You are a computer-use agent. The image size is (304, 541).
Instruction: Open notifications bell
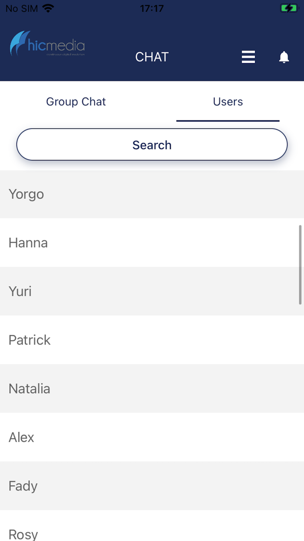pyautogui.click(x=284, y=57)
